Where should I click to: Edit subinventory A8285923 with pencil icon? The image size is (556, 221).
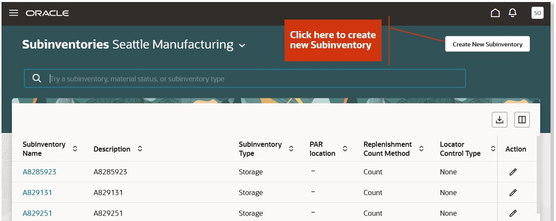pos(513,172)
